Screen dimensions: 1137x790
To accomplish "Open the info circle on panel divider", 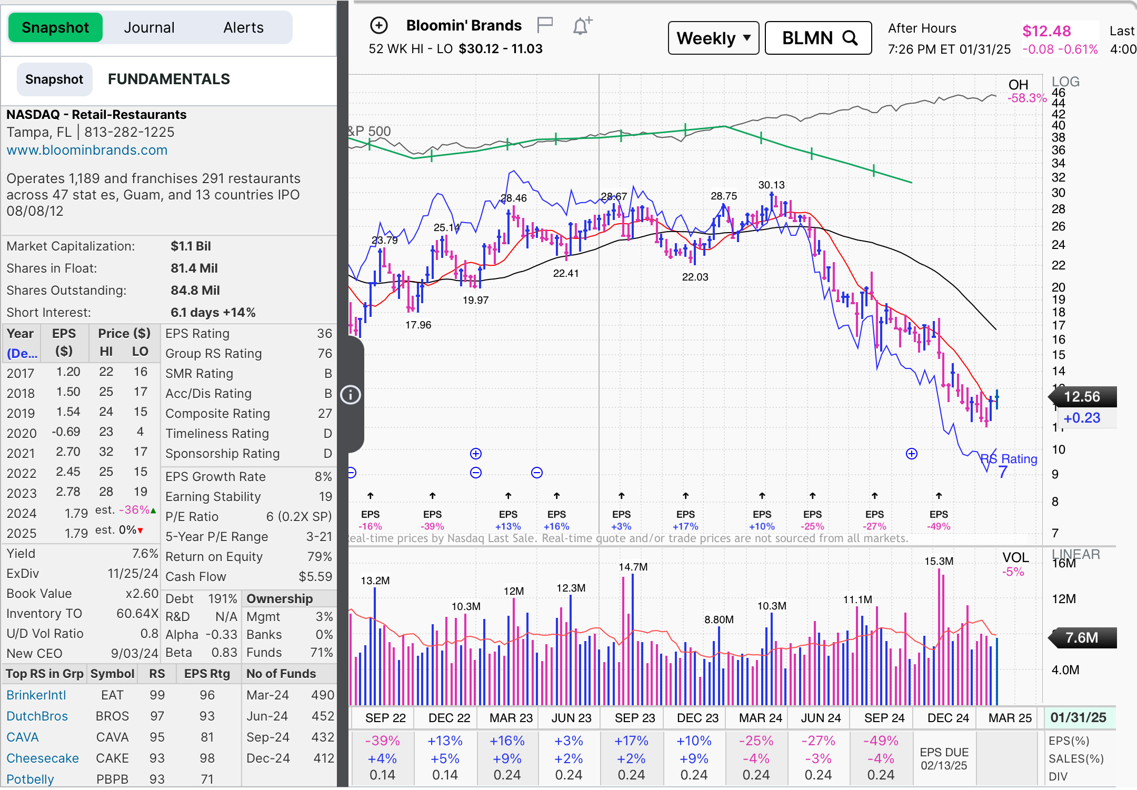I will click(x=351, y=395).
